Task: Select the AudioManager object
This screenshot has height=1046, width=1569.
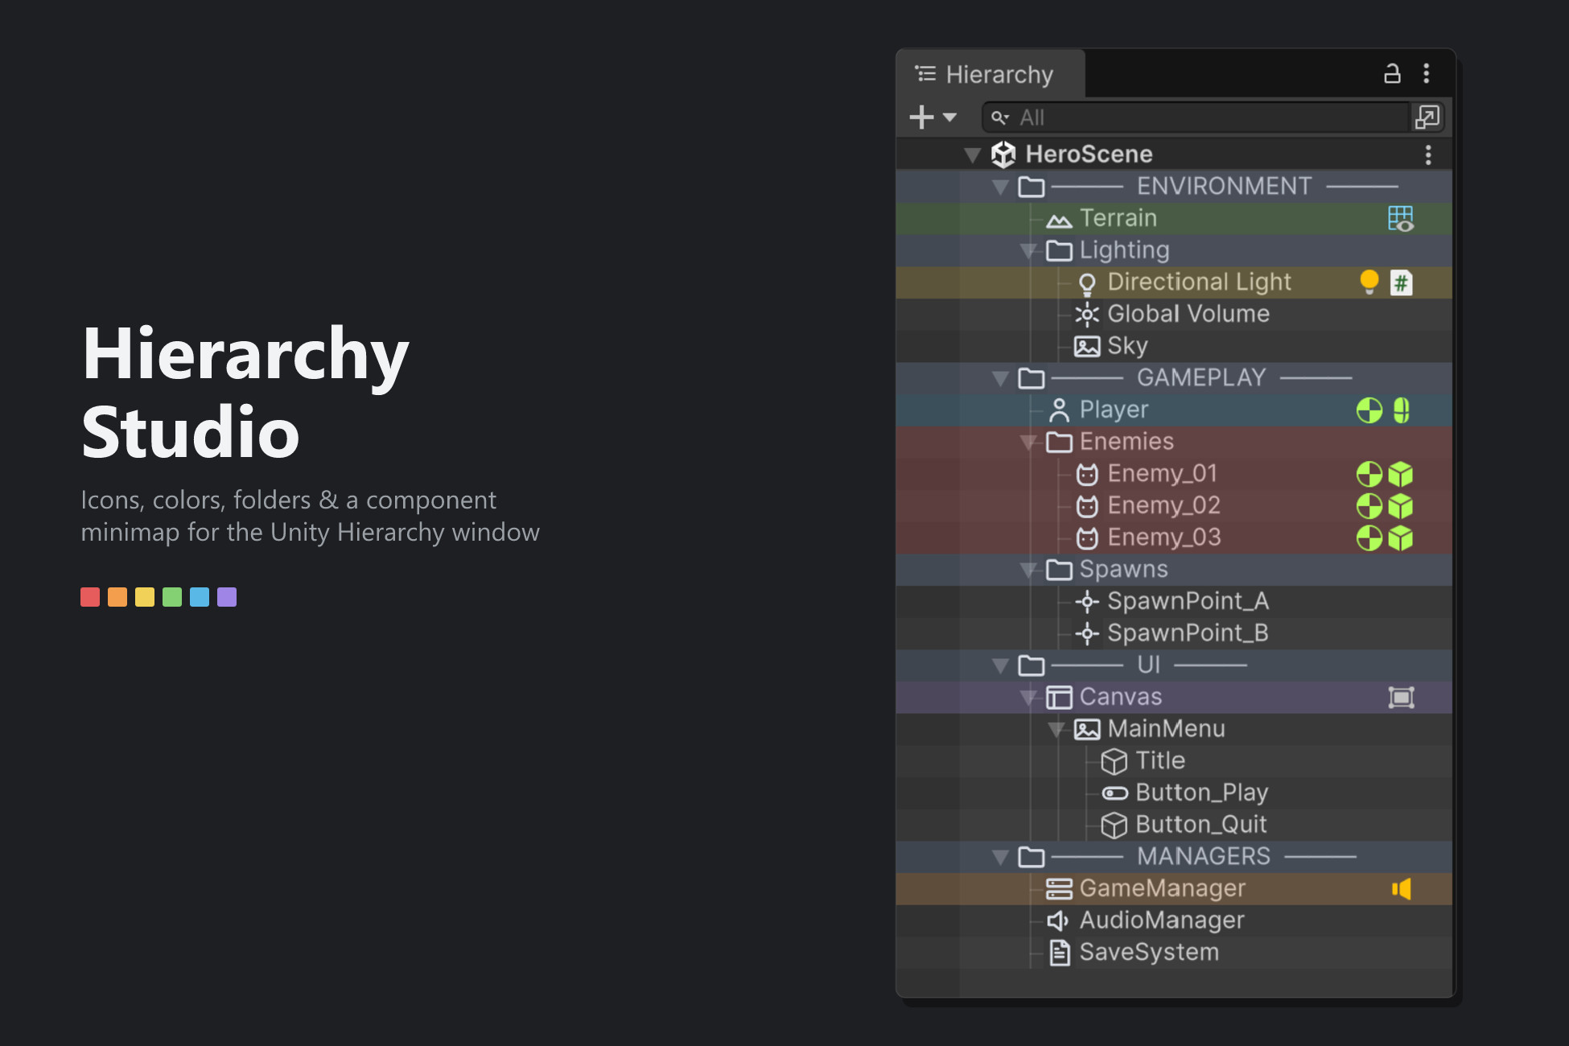Action: (1174, 920)
